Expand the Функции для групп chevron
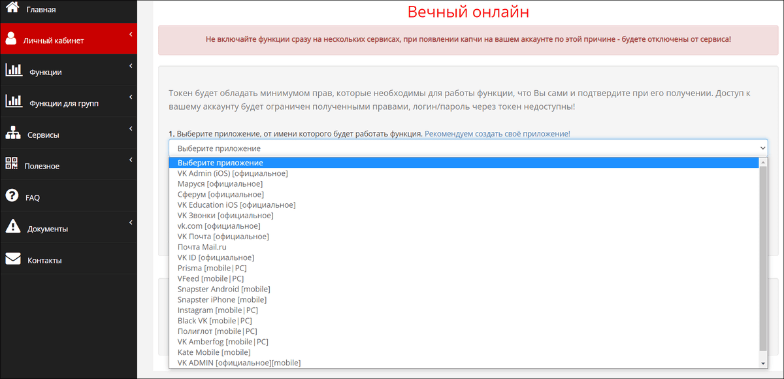 [x=131, y=97]
